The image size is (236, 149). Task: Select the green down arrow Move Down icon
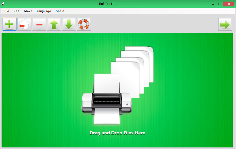click(69, 24)
